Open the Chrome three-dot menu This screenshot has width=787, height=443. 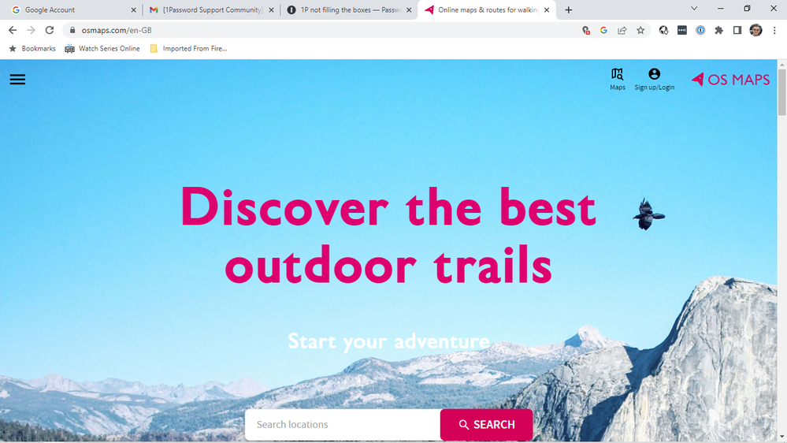[x=774, y=30]
